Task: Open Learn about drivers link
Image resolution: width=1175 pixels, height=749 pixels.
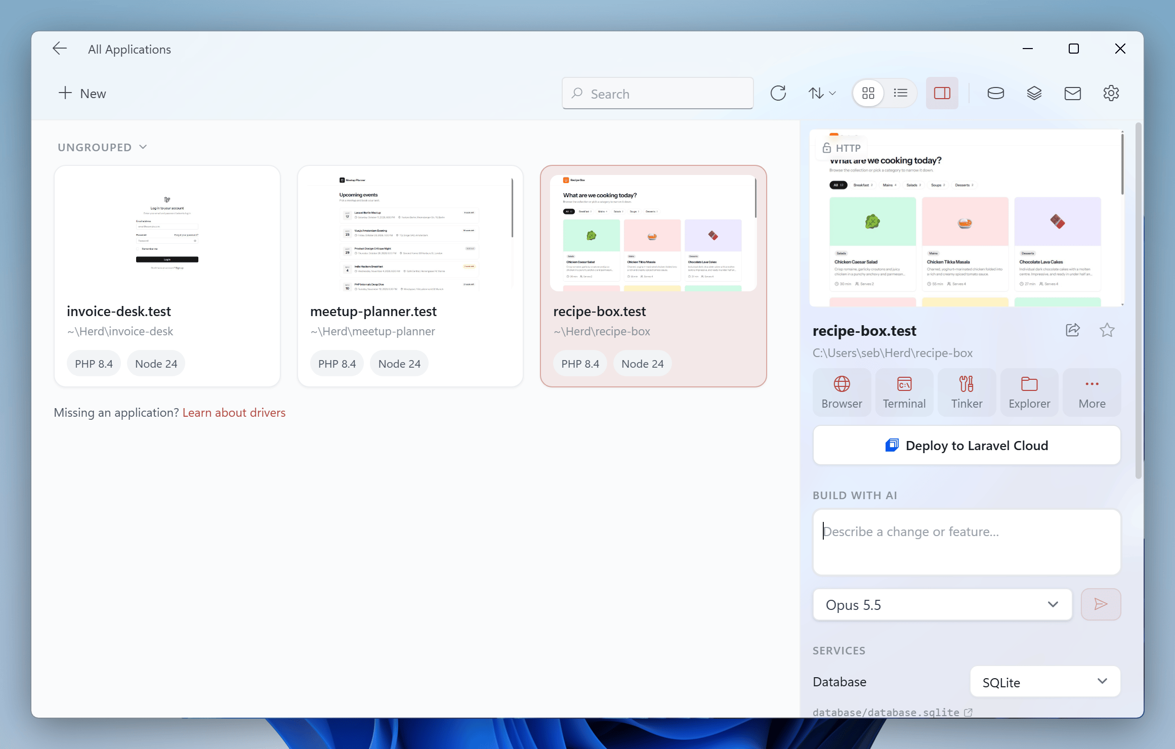Action: coord(234,413)
